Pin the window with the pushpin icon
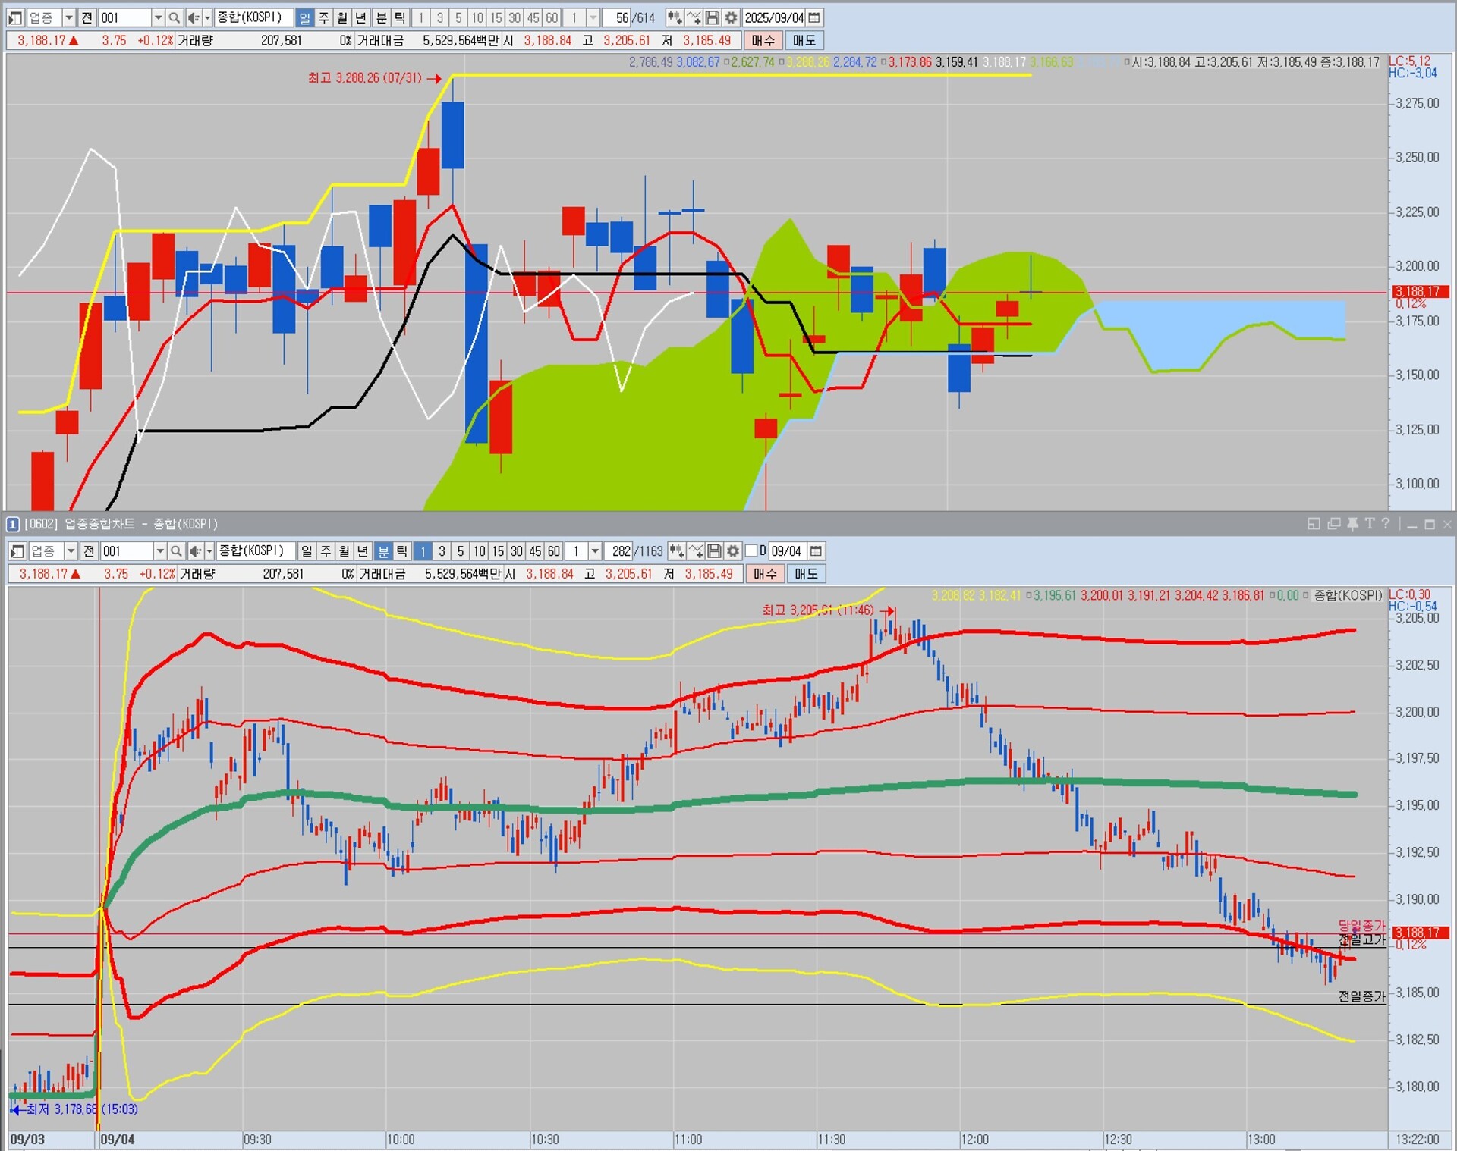 point(1352,524)
